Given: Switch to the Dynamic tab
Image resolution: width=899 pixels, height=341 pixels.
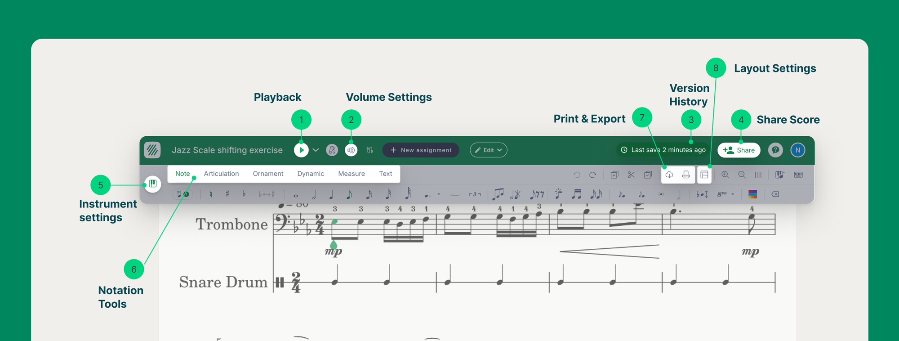Looking at the screenshot, I should (311, 174).
